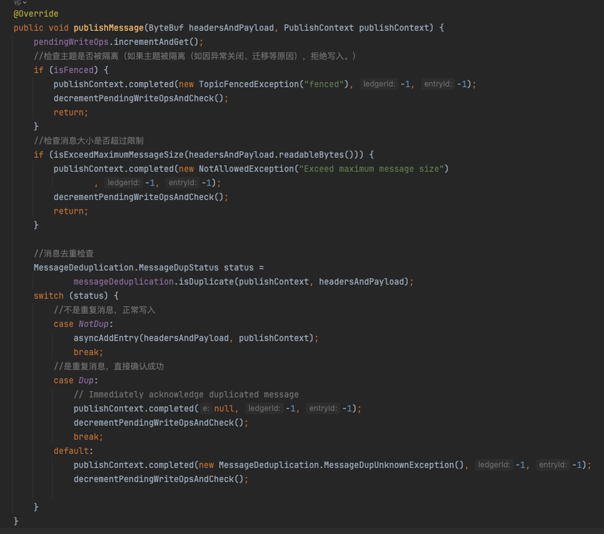Click ledgerId hint below NotAllowedException line
The image size is (604, 534).
pyautogui.click(x=124, y=183)
